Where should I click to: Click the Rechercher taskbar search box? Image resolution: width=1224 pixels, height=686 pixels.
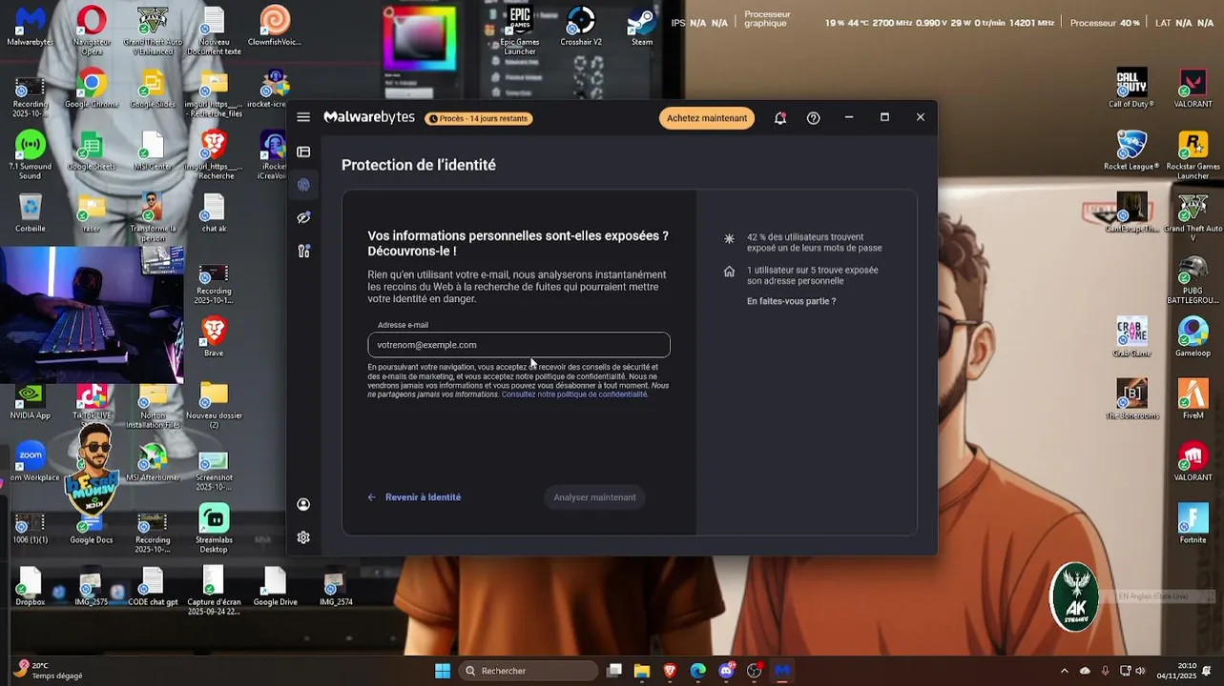(x=528, y=671)
